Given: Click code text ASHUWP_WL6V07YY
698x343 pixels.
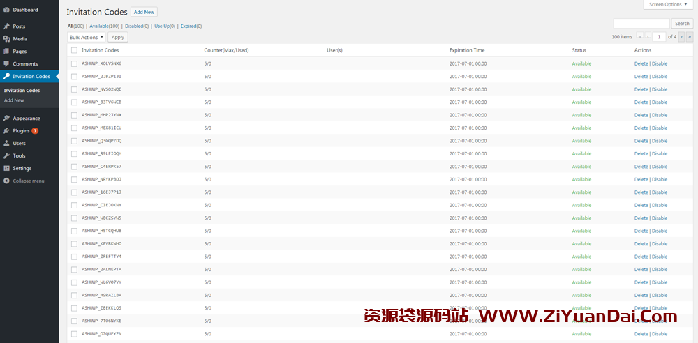Looking at the screenshot, I should click(101, 282).
